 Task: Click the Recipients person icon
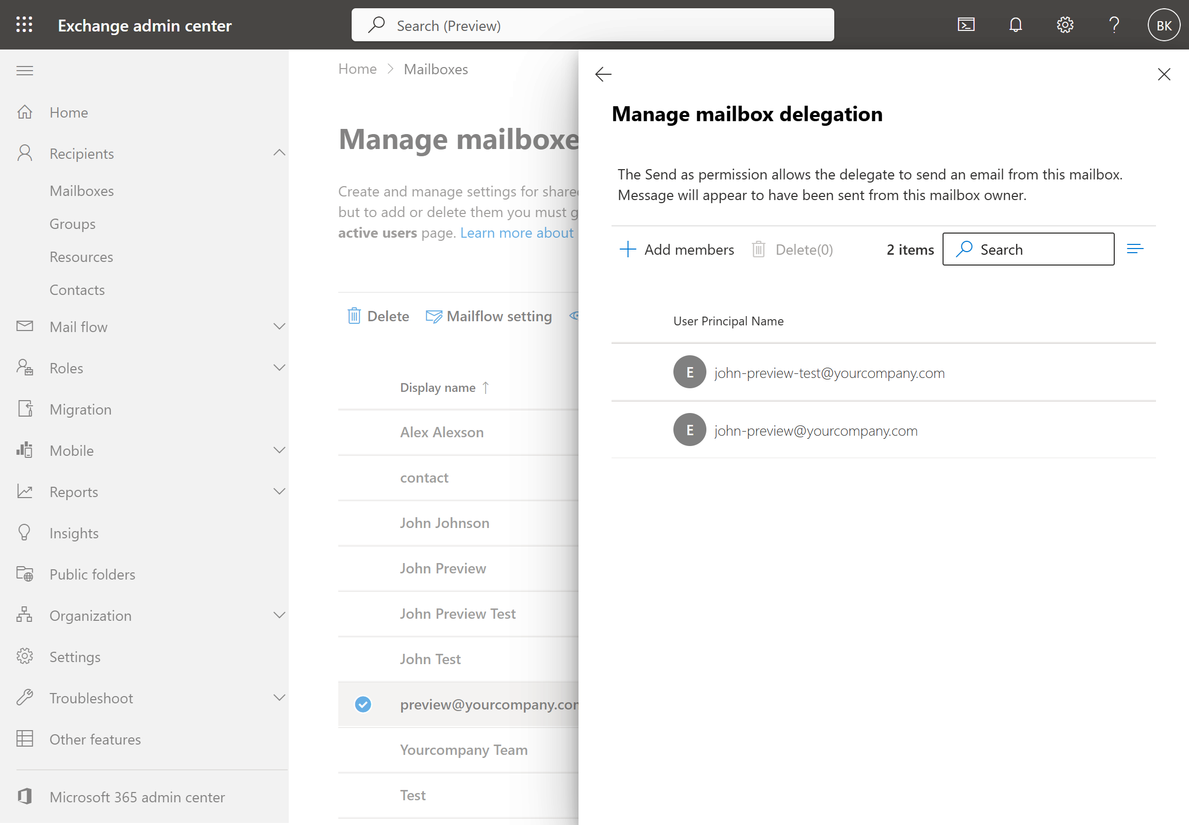(25, 153)
